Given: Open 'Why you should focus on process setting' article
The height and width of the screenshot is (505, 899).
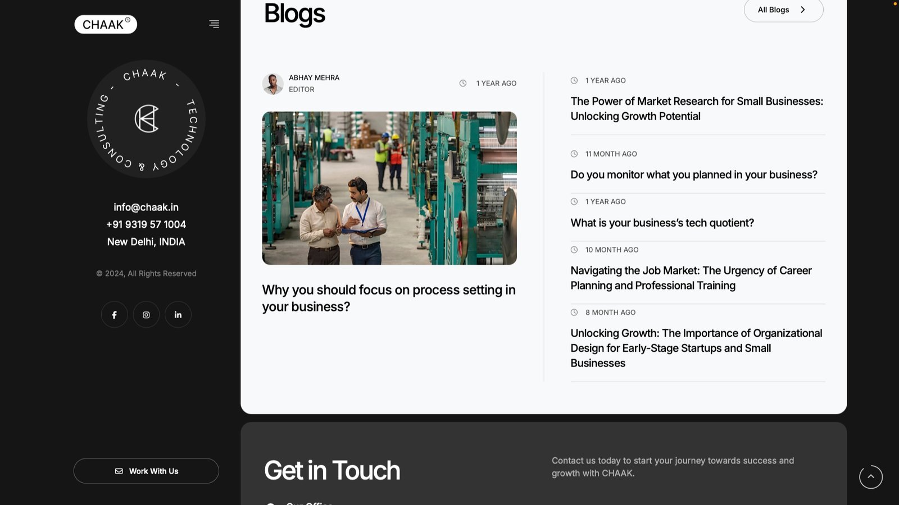Looking at the screenshot, I should (x=388, y=298).
